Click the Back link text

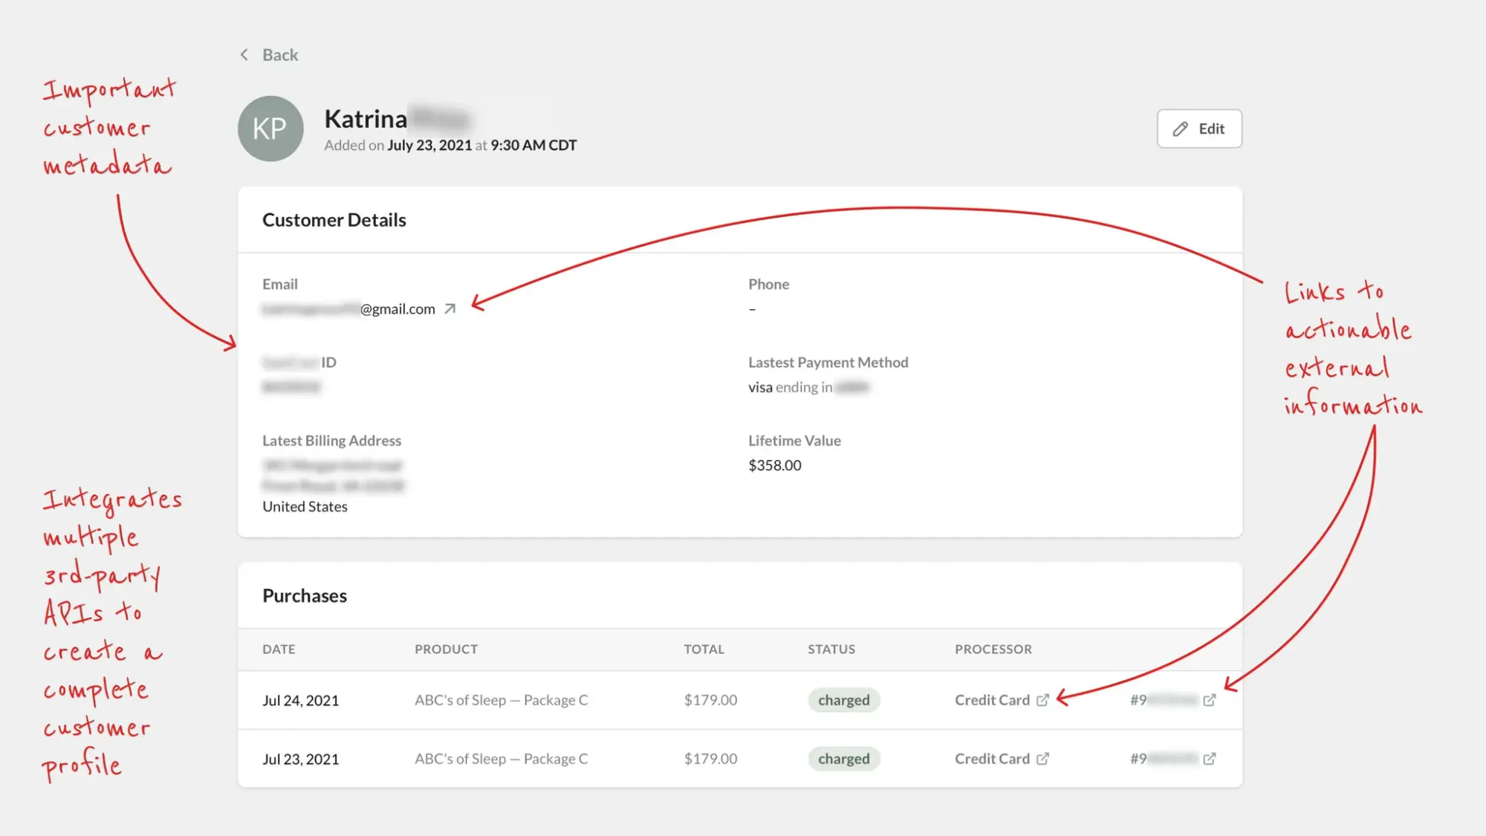click(280, 55)
